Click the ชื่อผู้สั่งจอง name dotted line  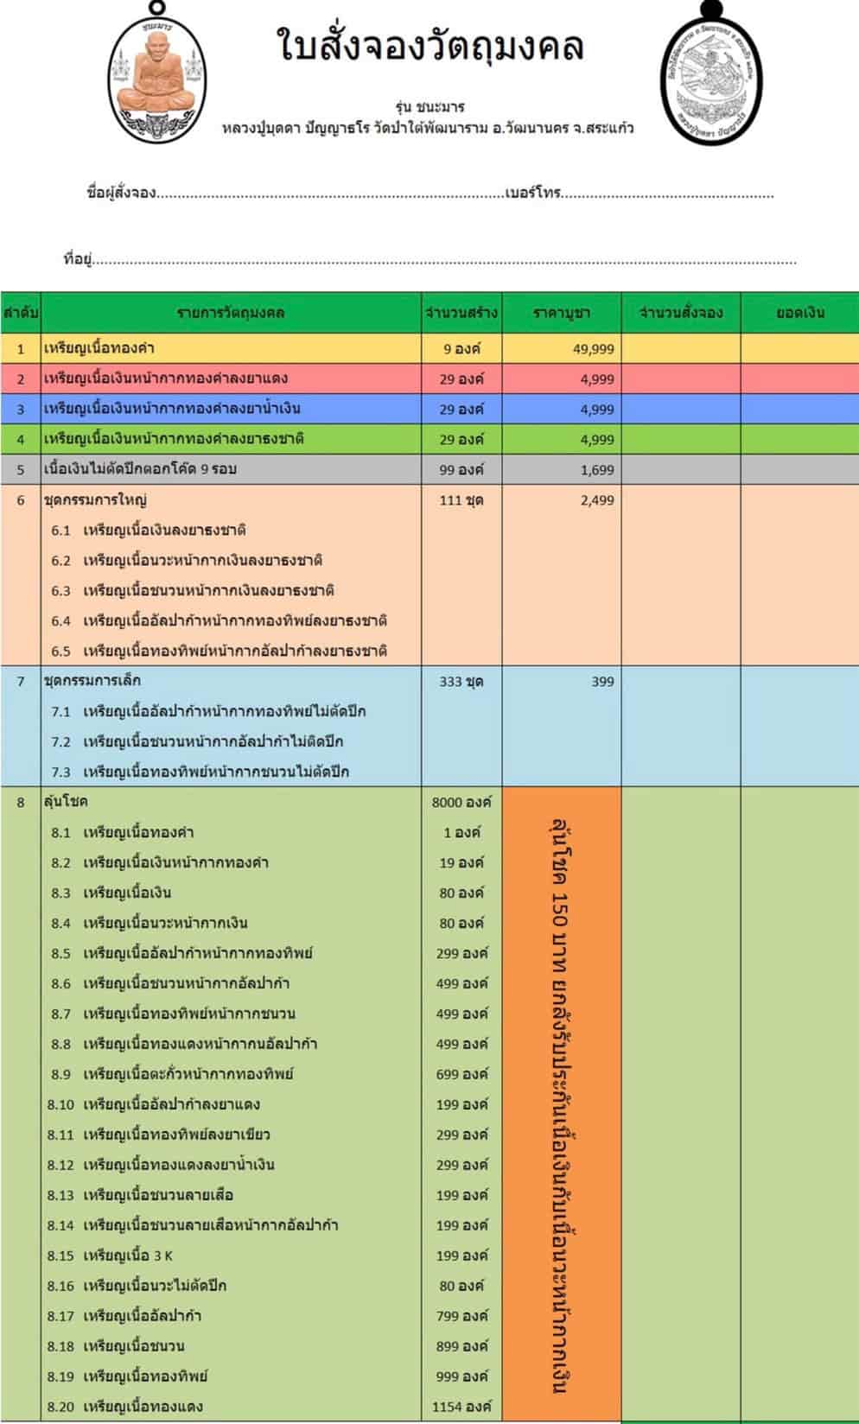click(x=328, y=194)
